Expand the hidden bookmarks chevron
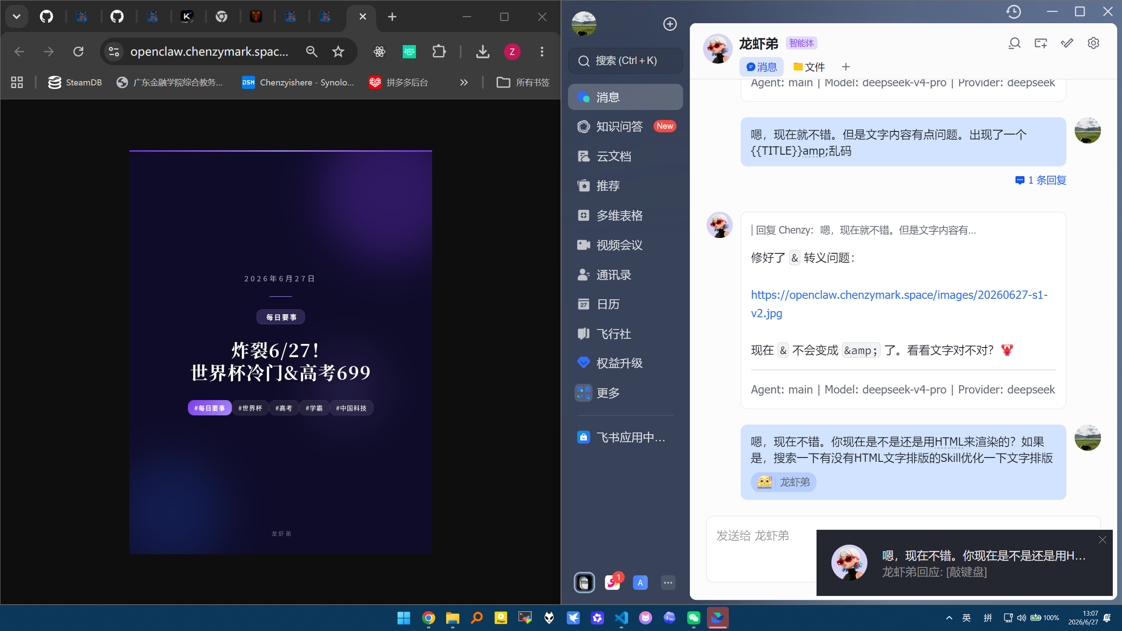This screenshot has height=631, width=1122. pos(464,82)
